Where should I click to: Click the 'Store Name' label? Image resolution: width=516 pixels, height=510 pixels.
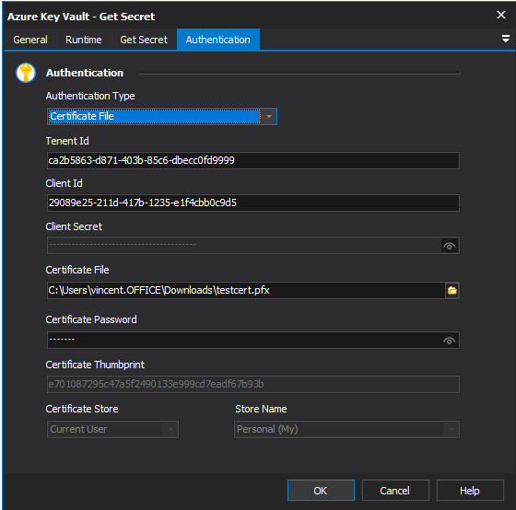[x=261, y=409]
